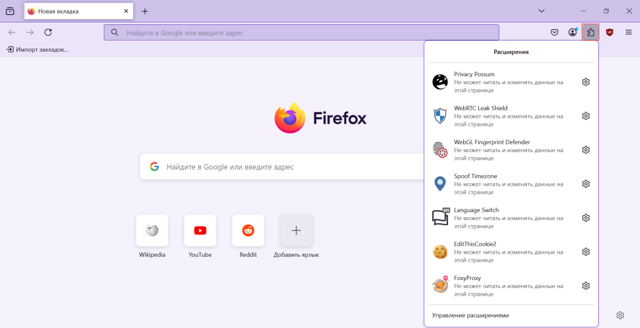Select the WebRTC Leak Shield entry
Image resolution: width=640 pixels, height=328 pixels.
click(x=503, y=116)
